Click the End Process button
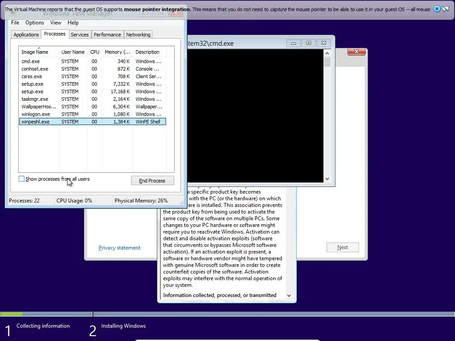Screen dimensions: 455x341 (152, 181)
